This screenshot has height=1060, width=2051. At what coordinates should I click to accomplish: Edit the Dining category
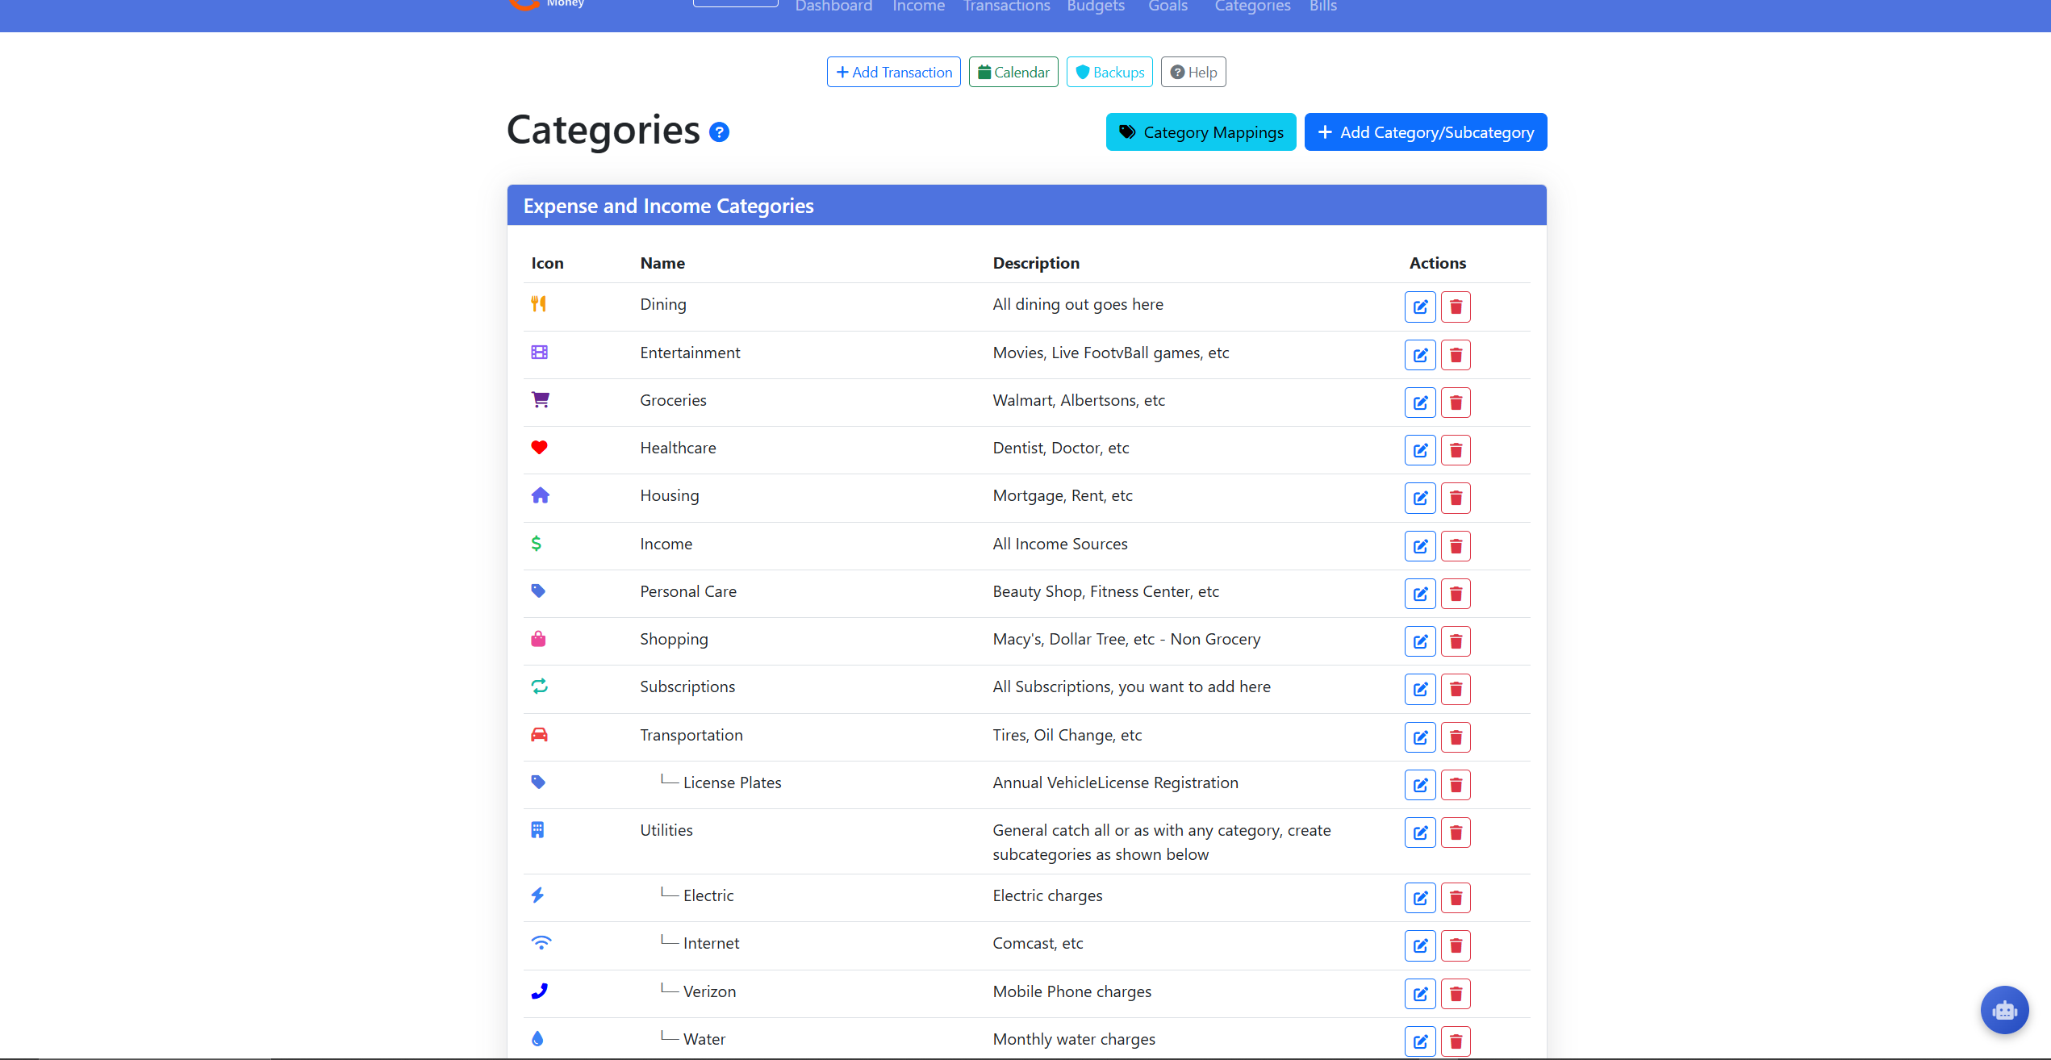(x=1419, y=307)
